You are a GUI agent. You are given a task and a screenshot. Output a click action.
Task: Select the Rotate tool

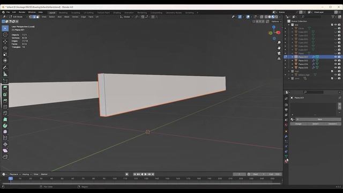[x=5, y=48]
